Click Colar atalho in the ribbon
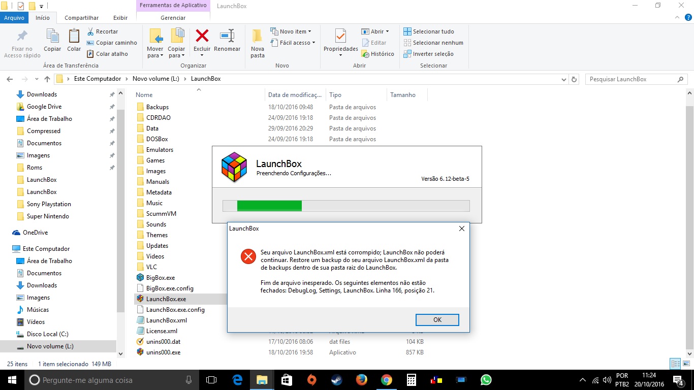Image resolution: width=694 pixels, height=390 pixels. point(107,54)
